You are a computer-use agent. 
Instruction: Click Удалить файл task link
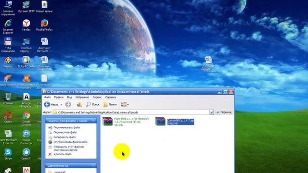63,154
